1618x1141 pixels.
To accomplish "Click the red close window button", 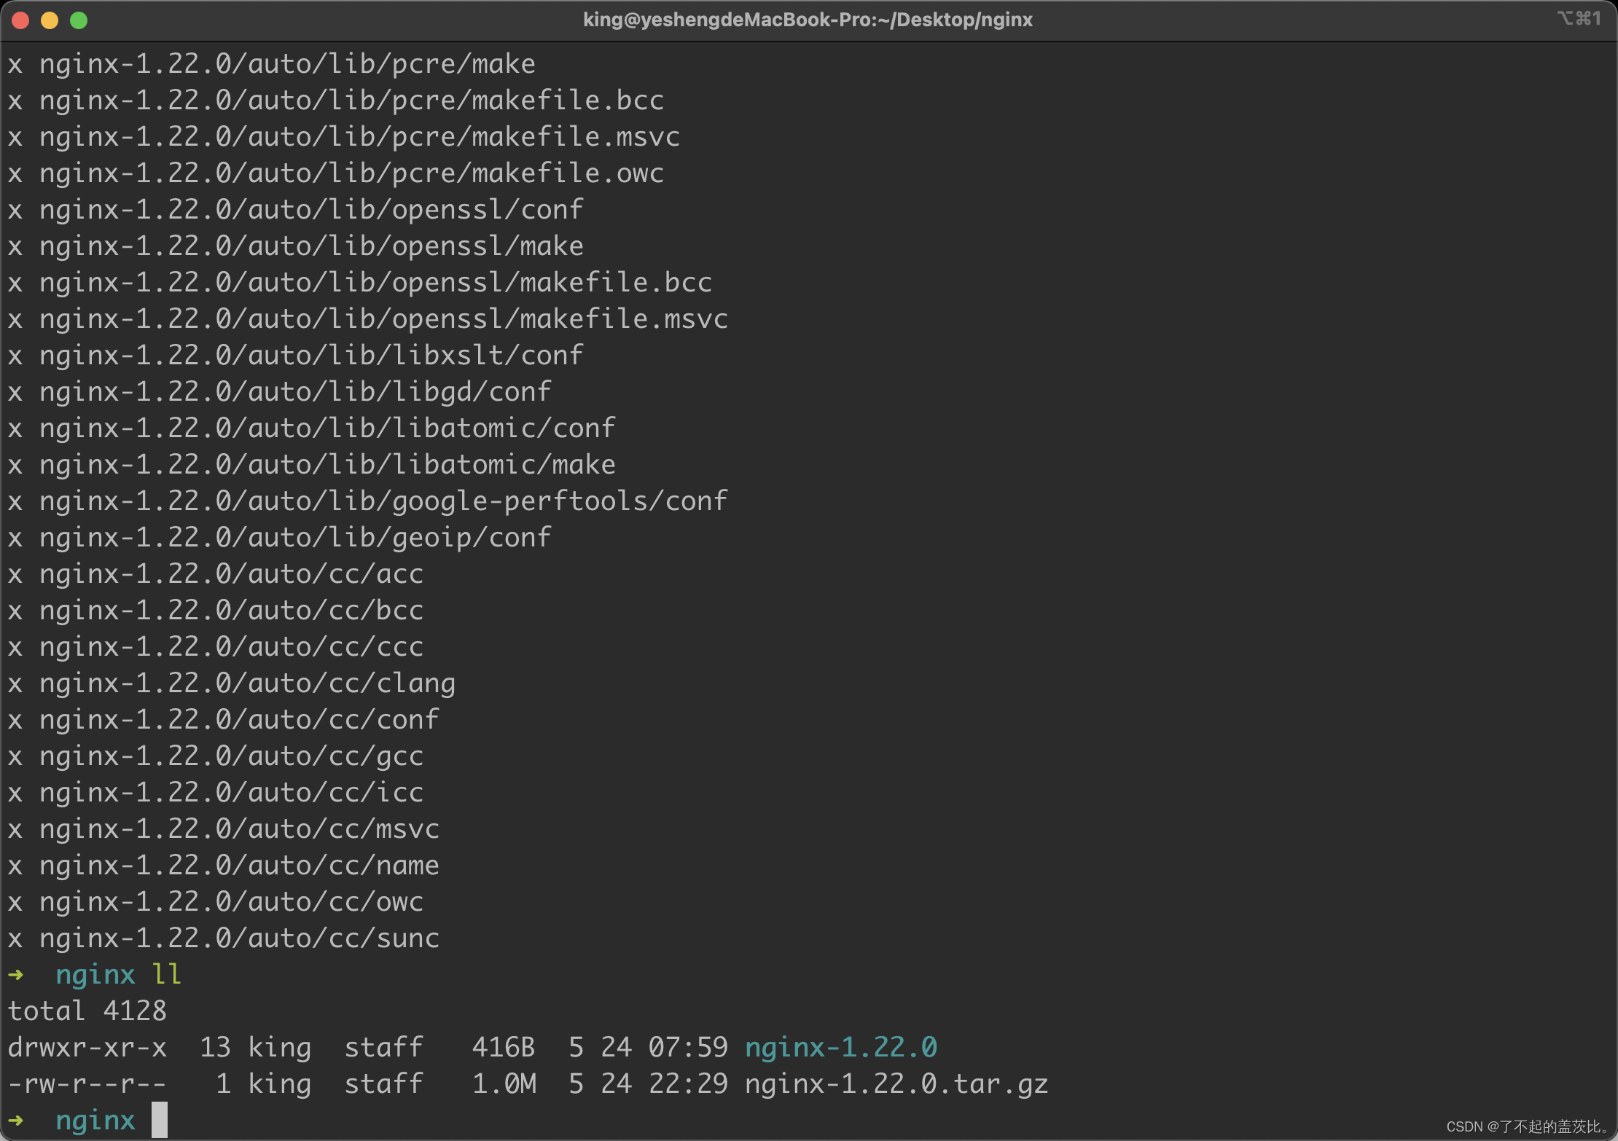I will point(20,20).
